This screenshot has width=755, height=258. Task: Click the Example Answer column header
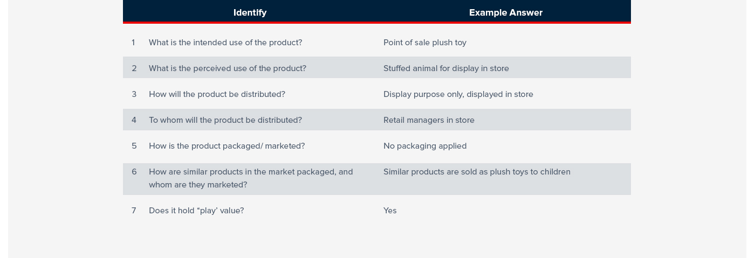pos(505,12)
